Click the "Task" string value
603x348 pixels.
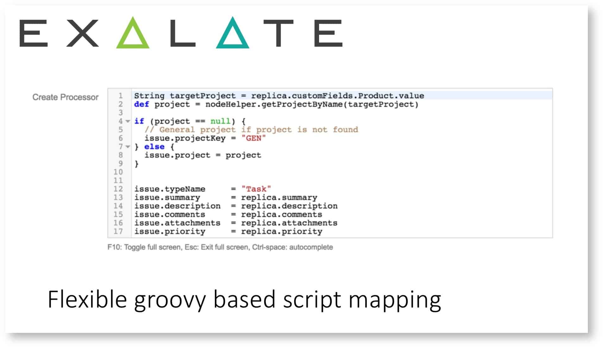256,189
